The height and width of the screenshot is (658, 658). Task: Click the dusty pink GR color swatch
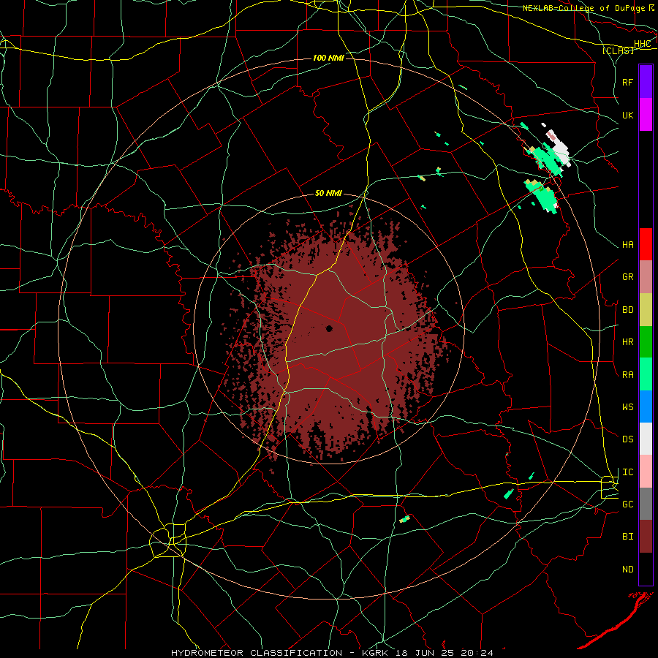(x=646, y=277)
